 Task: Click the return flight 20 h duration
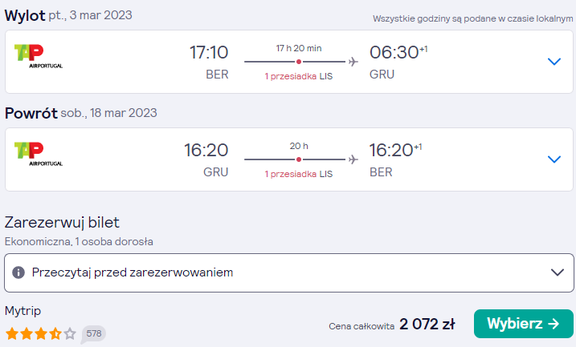coord(299,146)
